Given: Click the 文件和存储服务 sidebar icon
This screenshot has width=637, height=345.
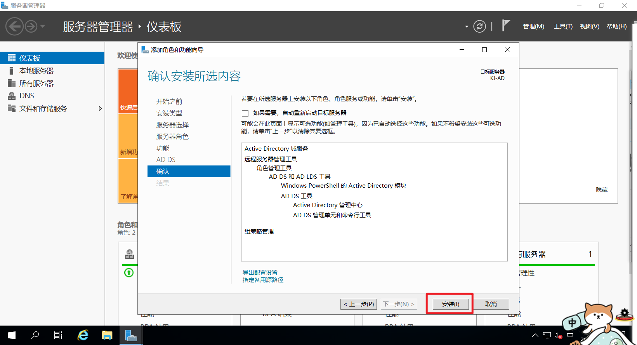Looking at the screenshot, I should tap(12, 108).
